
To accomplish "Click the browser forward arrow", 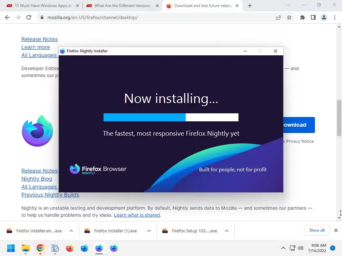I will (x=18, y=17).
